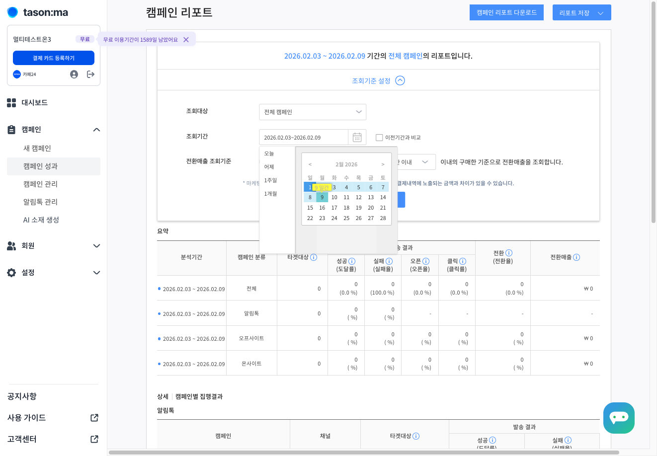Screen dimensions: 657x456
Task: Click the tason:ma logo
Action: click(38, 12)
